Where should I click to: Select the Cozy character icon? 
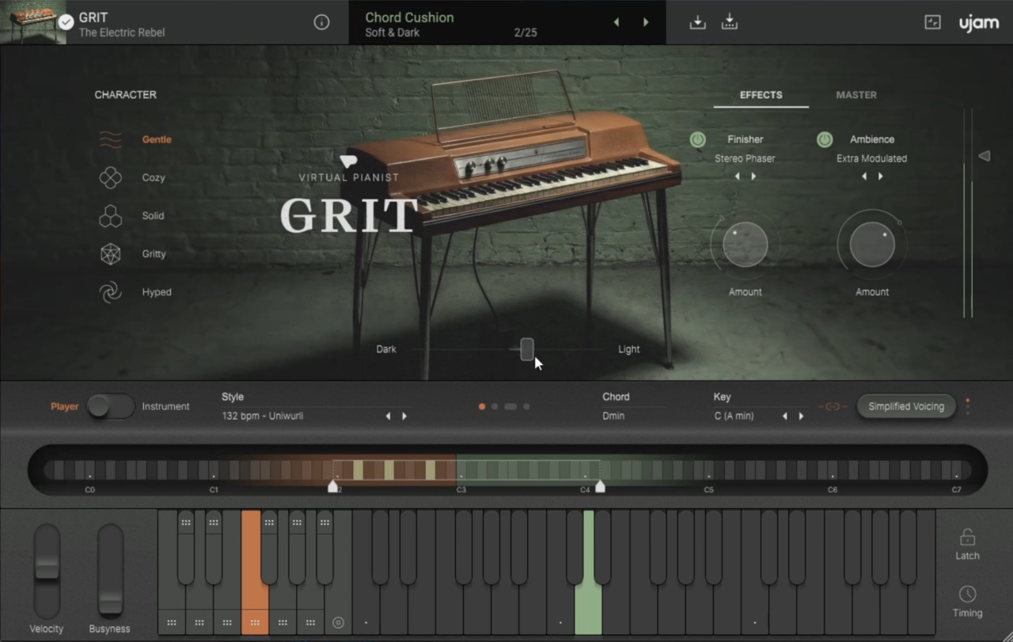(110, 178)
